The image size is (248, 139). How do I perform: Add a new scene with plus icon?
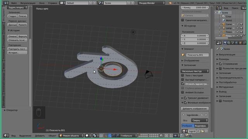coord(129,3)
